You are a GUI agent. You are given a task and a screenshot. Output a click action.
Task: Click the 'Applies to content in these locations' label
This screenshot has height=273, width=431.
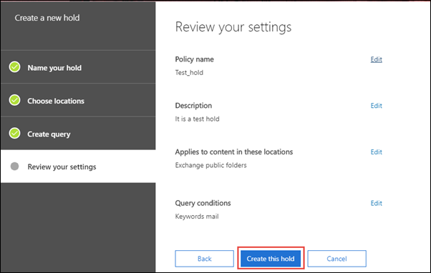[234, 152]
